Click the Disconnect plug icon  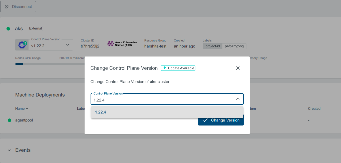6,6
